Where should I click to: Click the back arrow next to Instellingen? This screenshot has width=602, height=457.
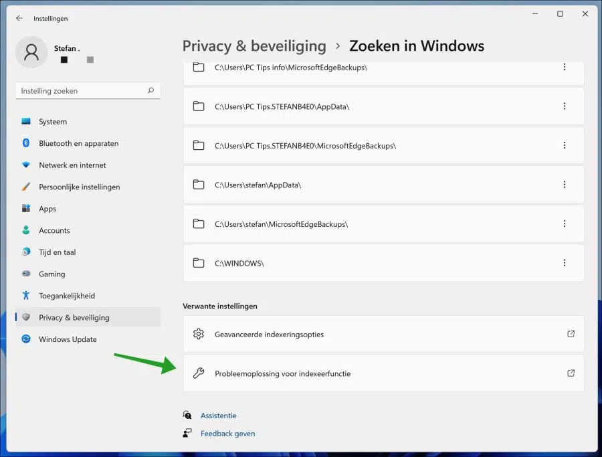click(x=19, y=18)
